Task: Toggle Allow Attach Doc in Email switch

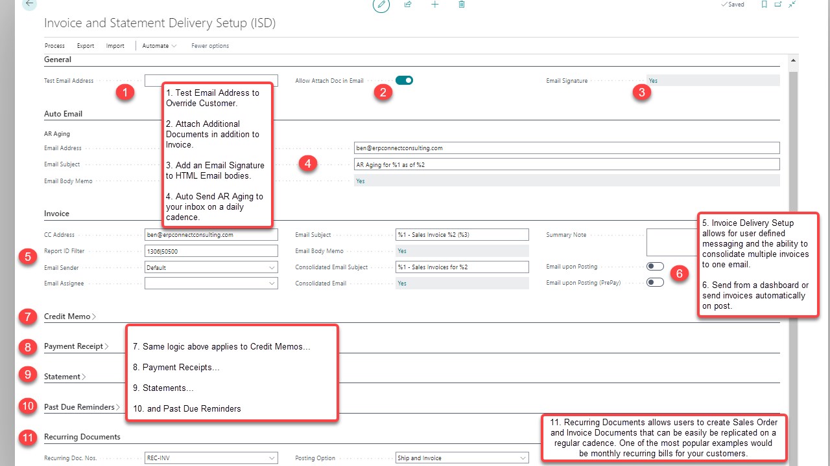Action: tap(404, 80)
